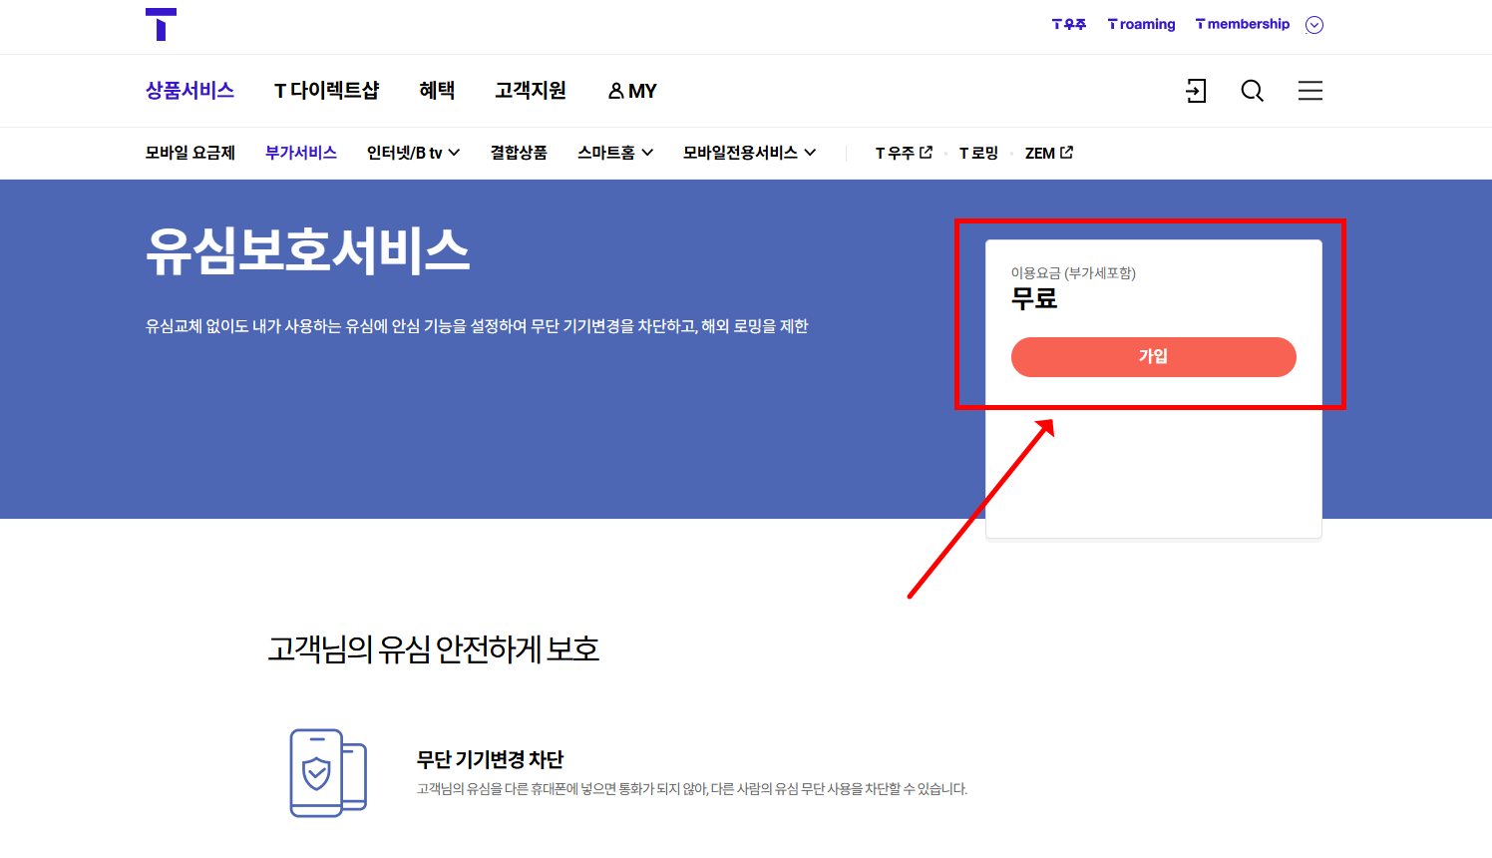Click the external link icon beside ZEM

[x=1068, y=152]
